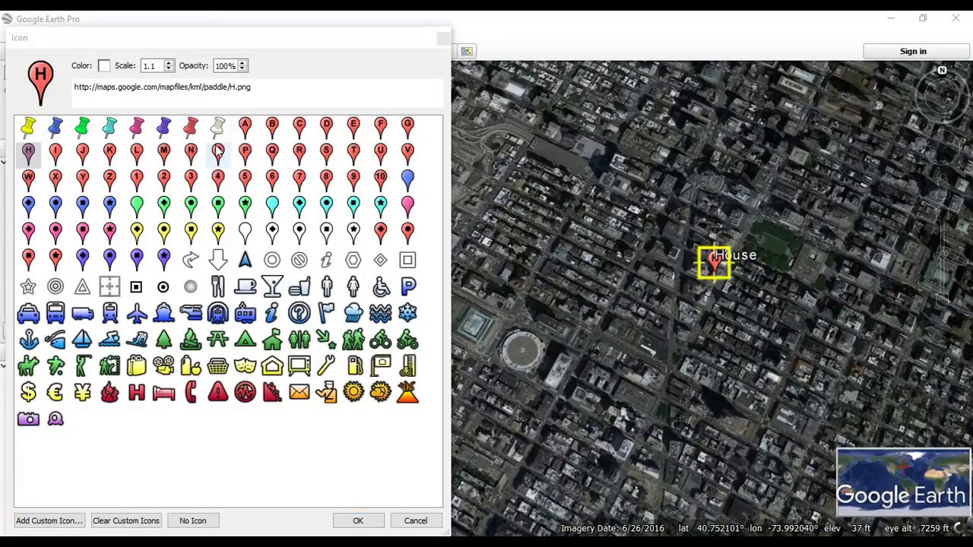Select the green campfire icon
The image size is (973, 547).
click(x=191, y=340)
